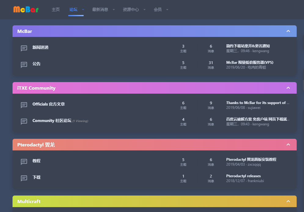Open the 下载 forum
Viewport: 304px width, 212px height.
tap(36, 177)
